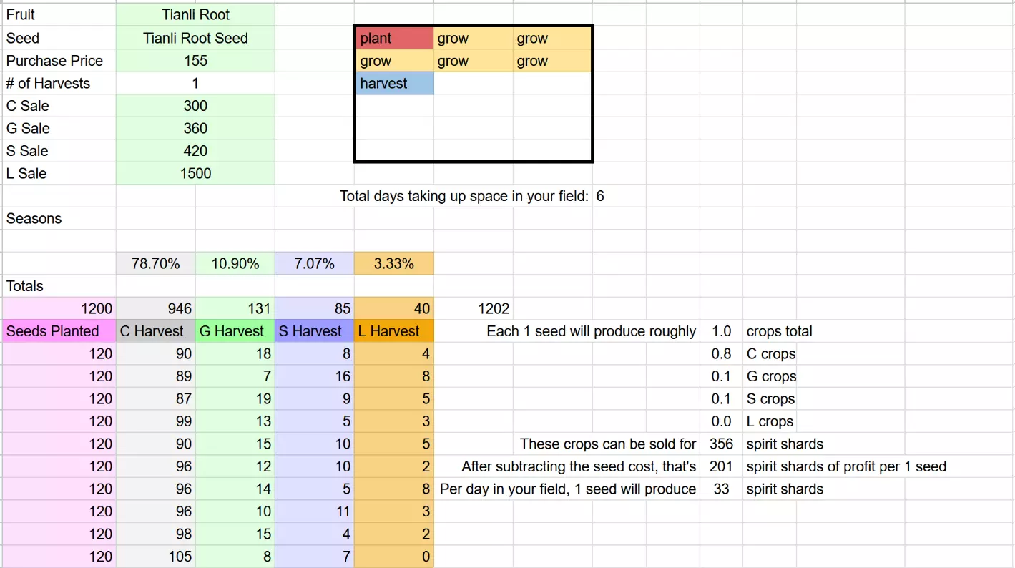Select the "Tianli Root" fruit name cell
Image resolution: width=1015 pixels, height=568 pixels.
click(x=195, y=15)
